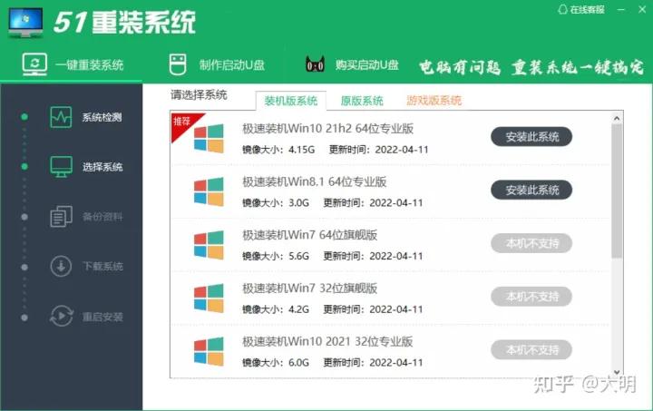The width and height of the screenshot is (653, 411).
Task: Open the 购买启动U盘 top menu label
Action: [x=367, y=65]
